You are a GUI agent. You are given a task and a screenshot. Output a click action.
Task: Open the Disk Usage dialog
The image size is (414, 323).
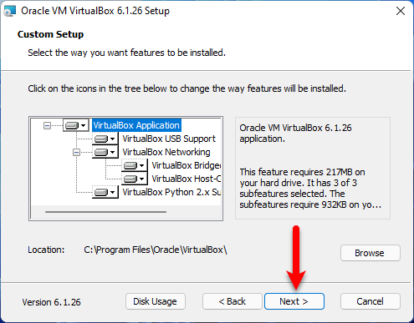click(x=155, y=301)
